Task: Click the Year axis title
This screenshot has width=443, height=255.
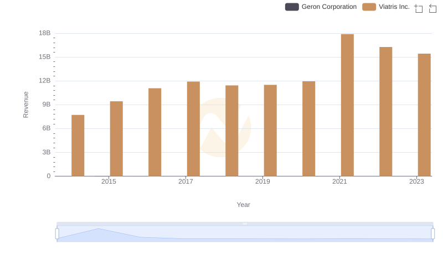Action: point(243,205)
